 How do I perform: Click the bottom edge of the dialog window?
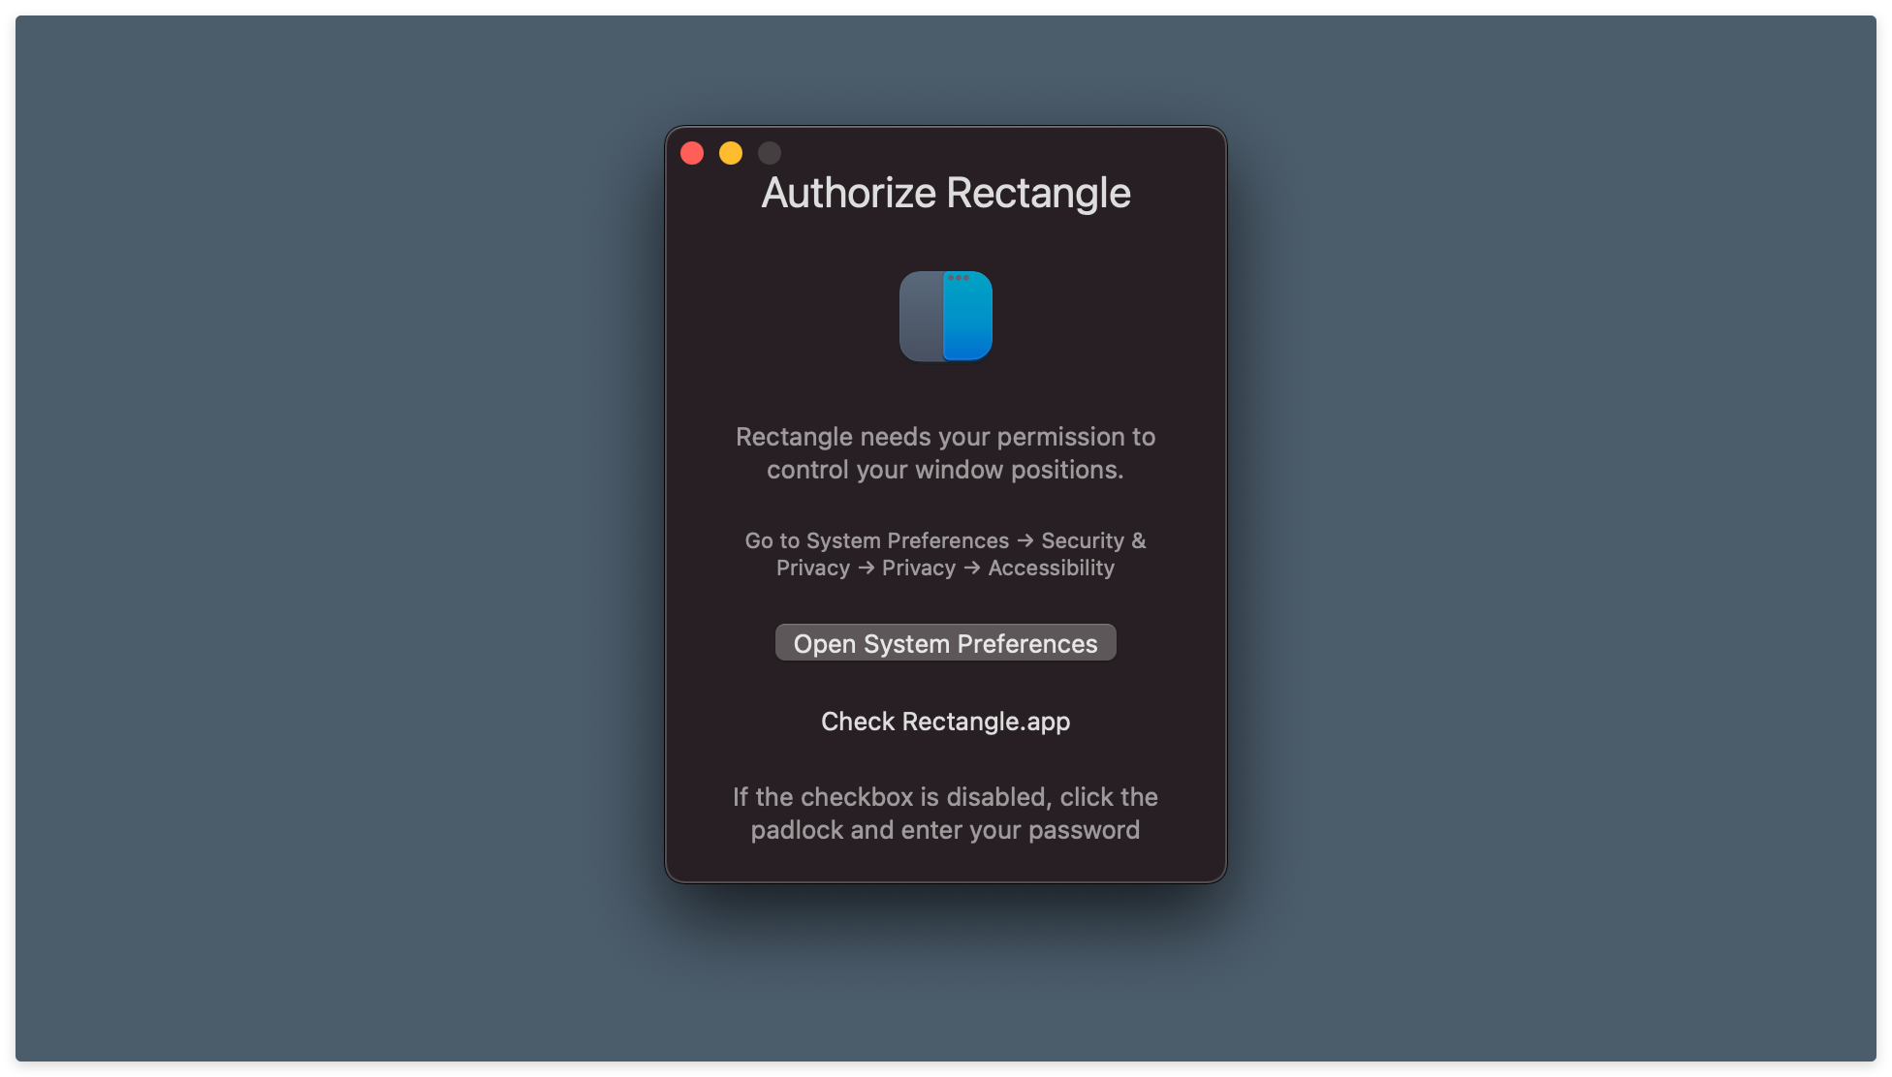point(945,879)
